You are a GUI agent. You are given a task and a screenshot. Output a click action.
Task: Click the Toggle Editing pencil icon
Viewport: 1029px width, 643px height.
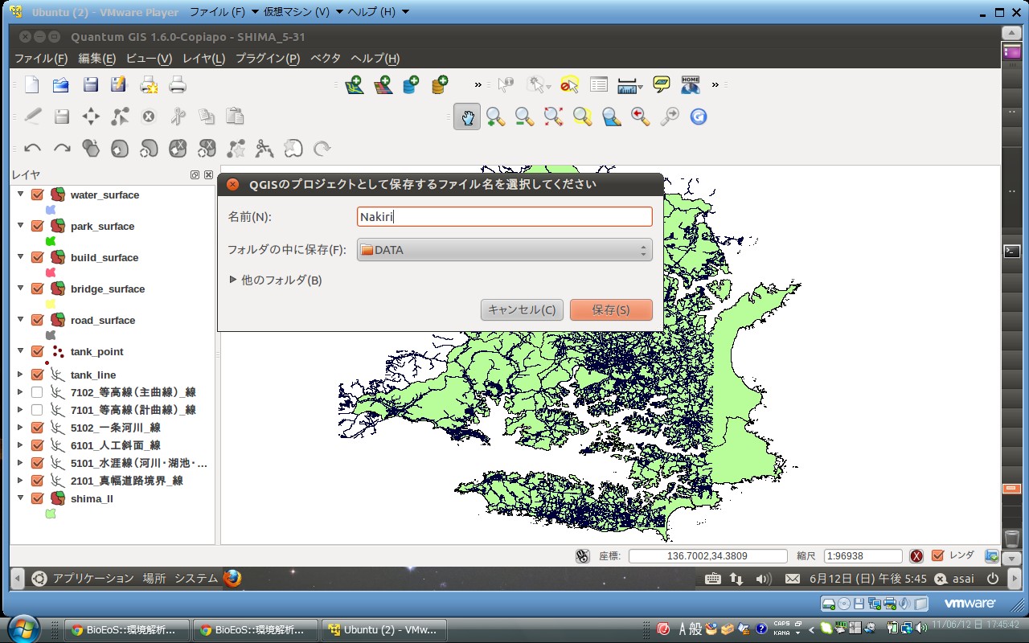tap(33, 116)
